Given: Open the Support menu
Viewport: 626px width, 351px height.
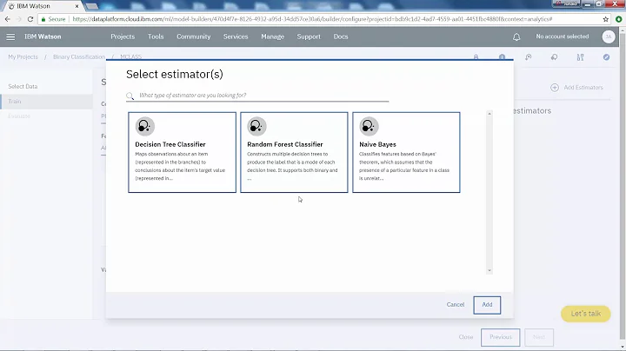Looking at the screenshot, I should point(309,36).
